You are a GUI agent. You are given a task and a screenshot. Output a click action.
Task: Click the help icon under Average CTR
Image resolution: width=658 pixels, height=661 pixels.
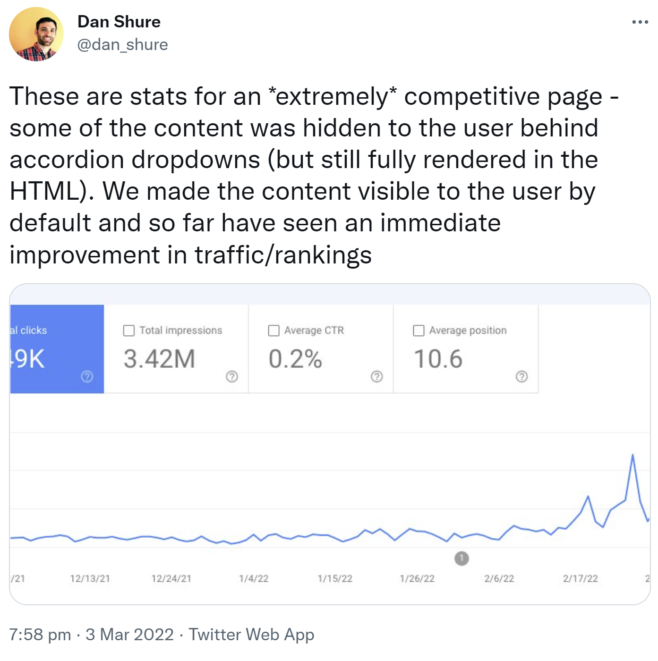(376, 377)
